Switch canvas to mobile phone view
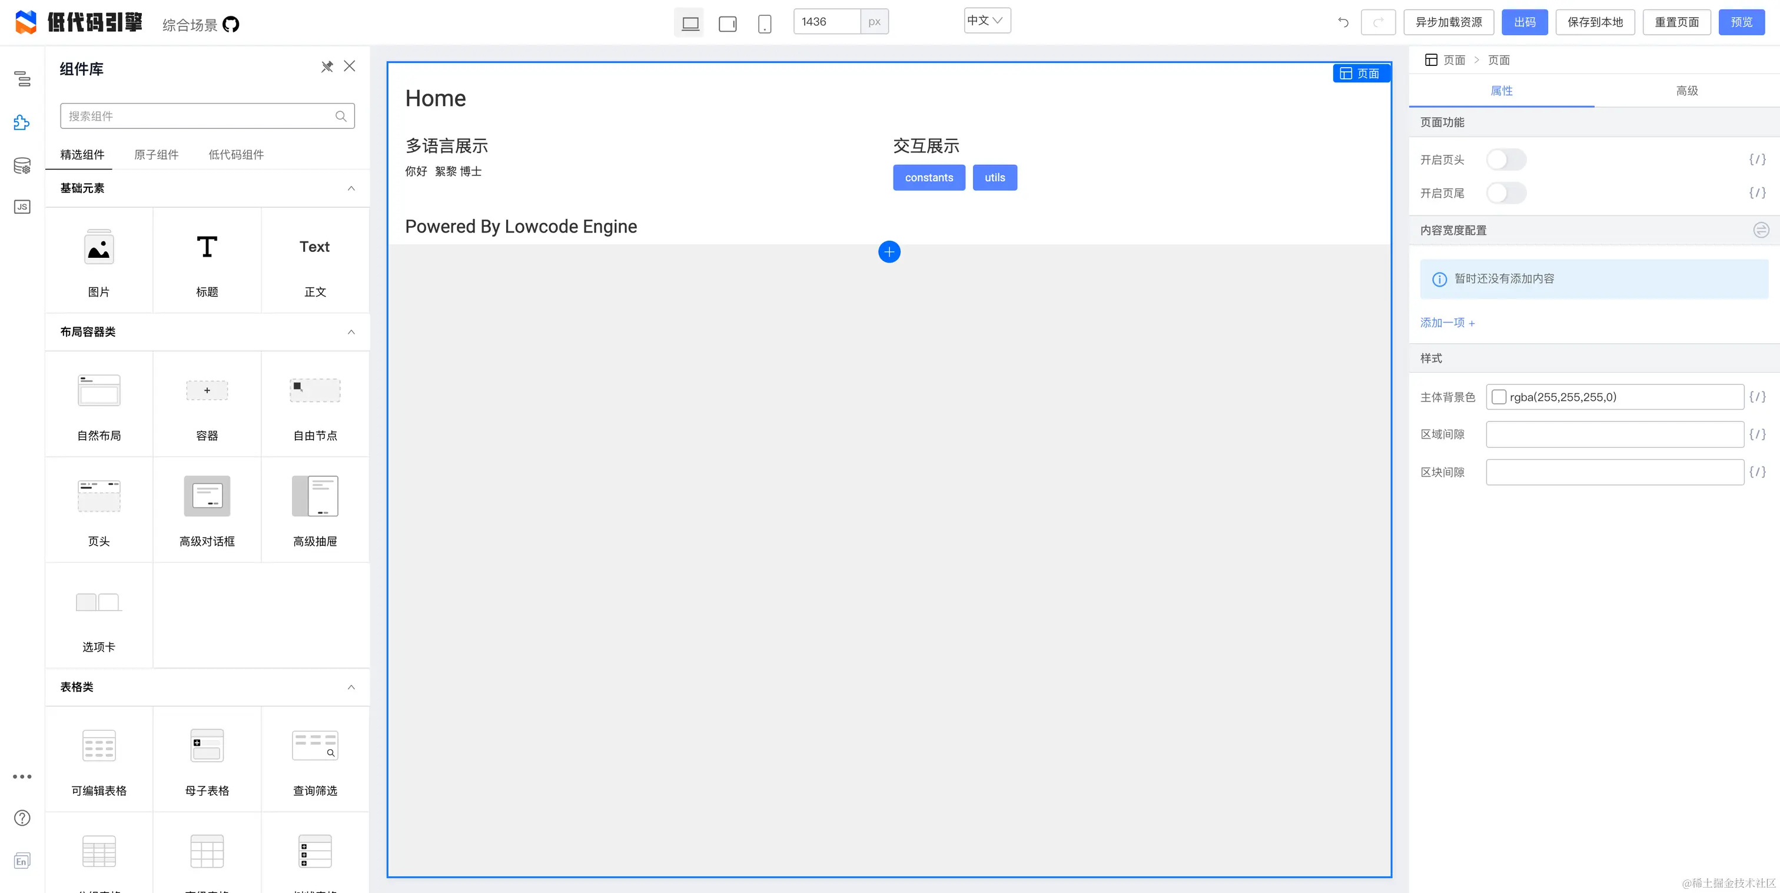Image resolution: width=1780 pixels, height=893 pixels. 764,24
